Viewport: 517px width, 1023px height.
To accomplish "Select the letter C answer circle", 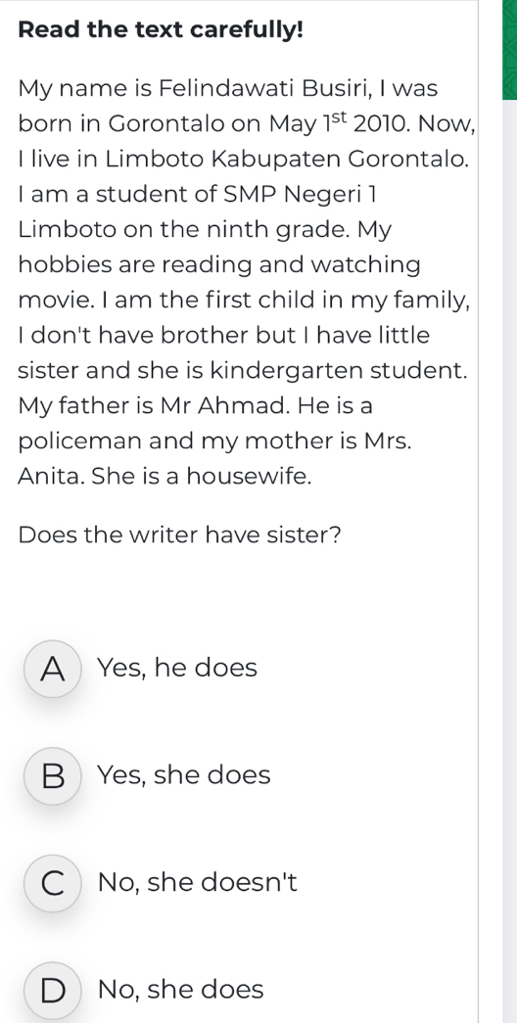I will point(53,883).
